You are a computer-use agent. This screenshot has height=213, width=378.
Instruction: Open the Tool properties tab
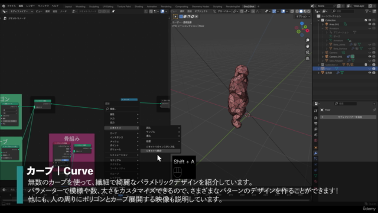coord(316,111)
